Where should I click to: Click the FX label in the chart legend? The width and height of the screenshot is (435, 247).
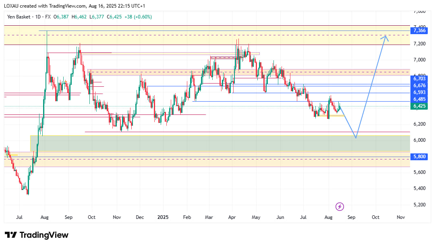point(48,17)
